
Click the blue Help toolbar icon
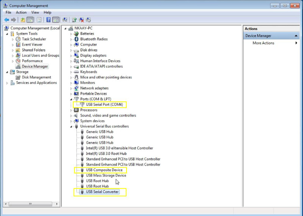48,20
